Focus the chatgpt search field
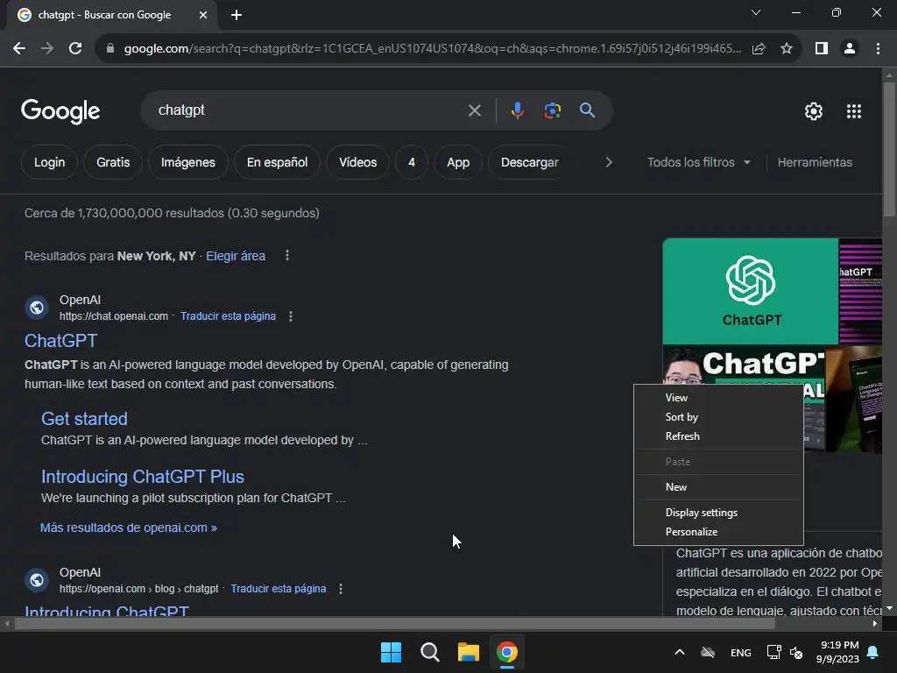This screenshot has width=897, height=673. pos(309,110)
